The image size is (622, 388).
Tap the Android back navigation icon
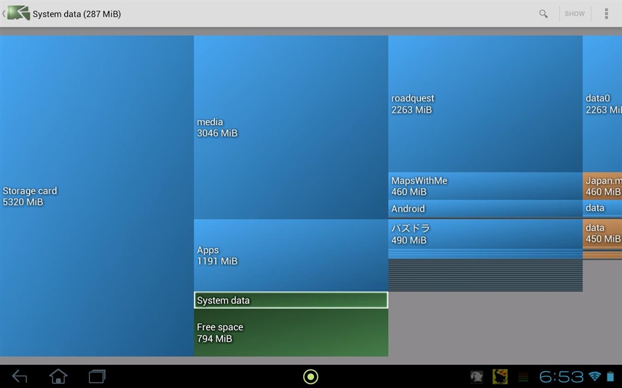click(x=19, y=376)
